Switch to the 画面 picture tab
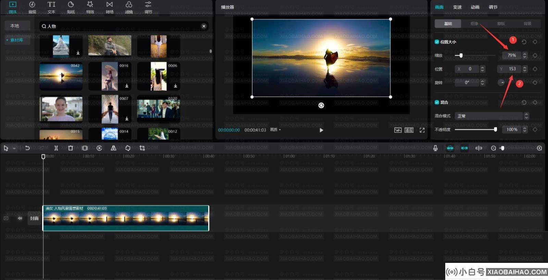 coord(439,7)
